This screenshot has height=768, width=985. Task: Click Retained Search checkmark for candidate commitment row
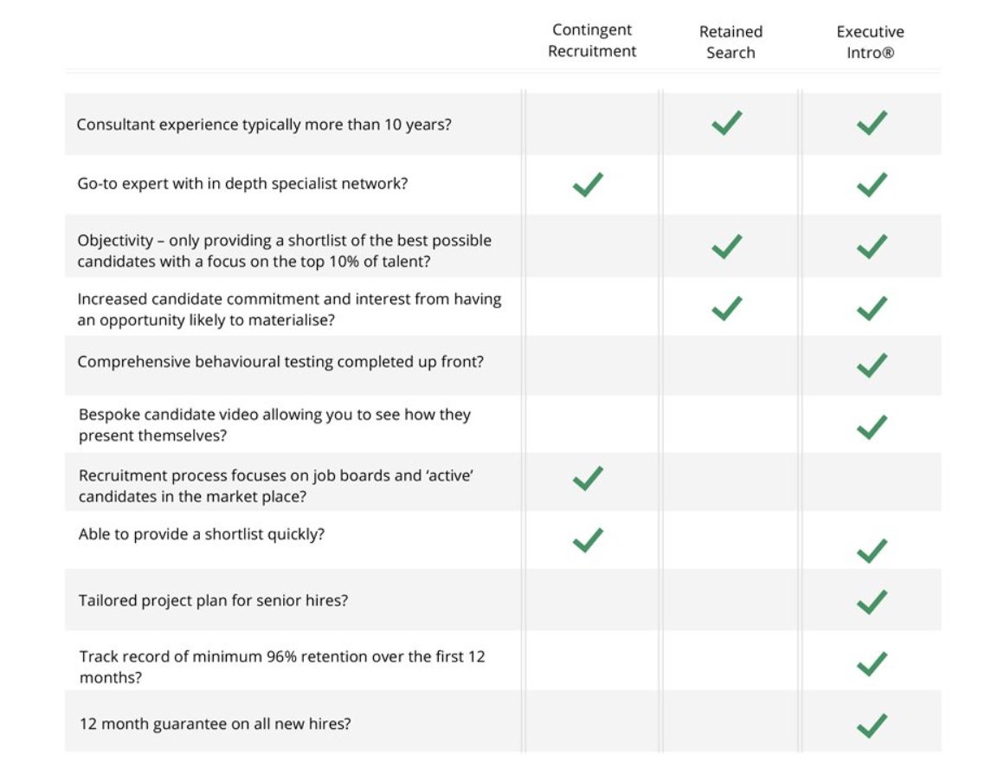point(726,308)
